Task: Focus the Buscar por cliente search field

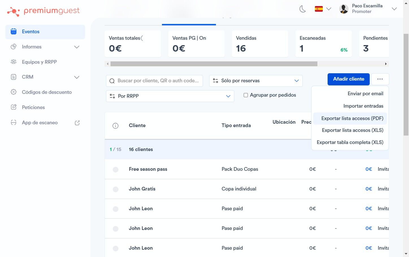Action: click(x=154, y=81)
